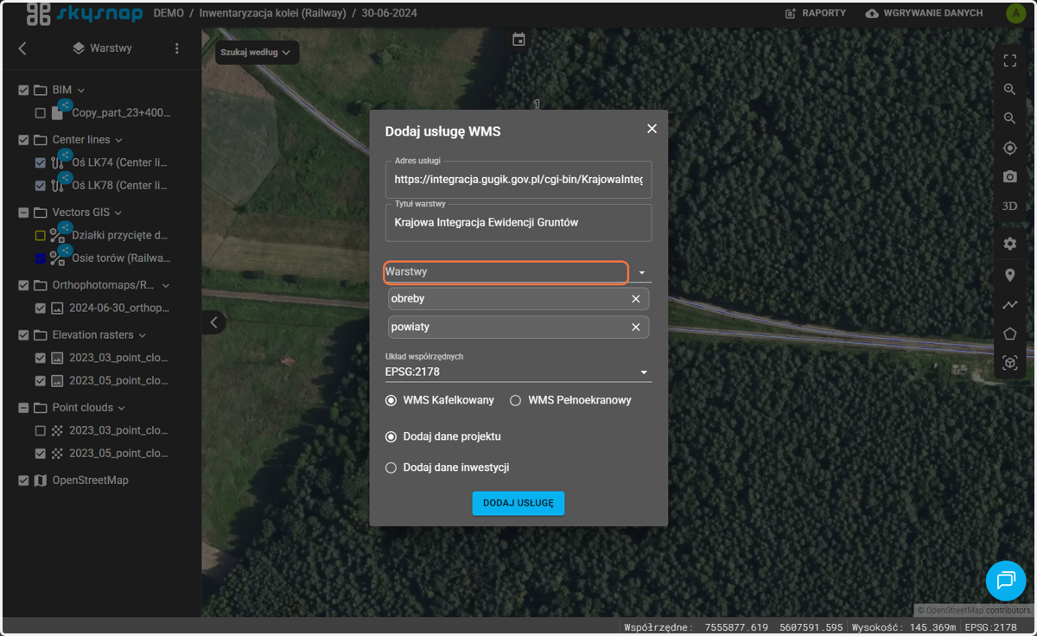The image size is (1037, 636).
Task: Toggle 2024-06-30_orthop layer checkbox
Action: [x=41, y=308]
